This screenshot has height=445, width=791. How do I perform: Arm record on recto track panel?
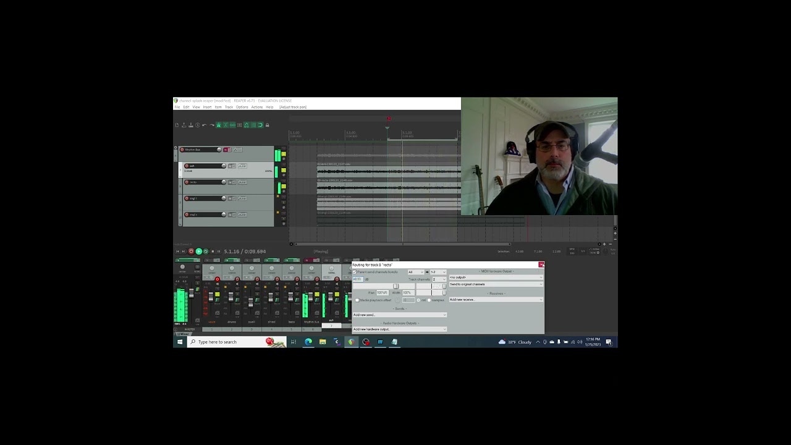(x=187, y=182)
